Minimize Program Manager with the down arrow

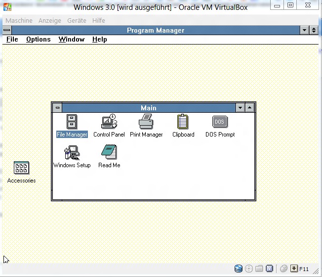coord(305,30)
